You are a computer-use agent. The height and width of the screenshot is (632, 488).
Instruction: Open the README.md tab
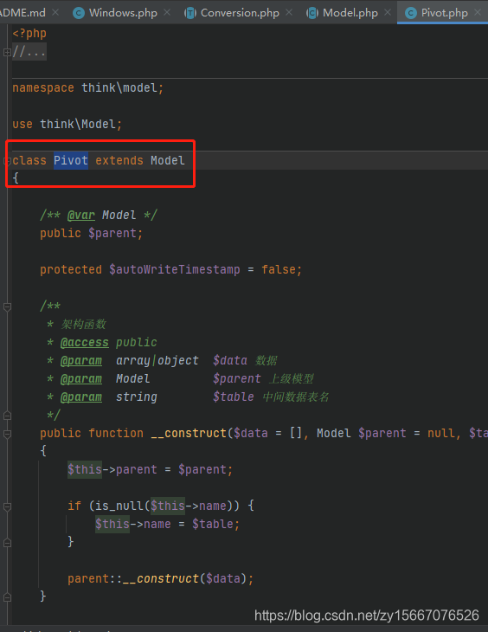coord(22,13)
